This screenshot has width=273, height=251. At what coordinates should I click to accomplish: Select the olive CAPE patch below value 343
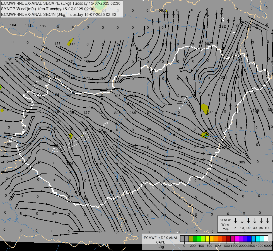tap(204, 135)
